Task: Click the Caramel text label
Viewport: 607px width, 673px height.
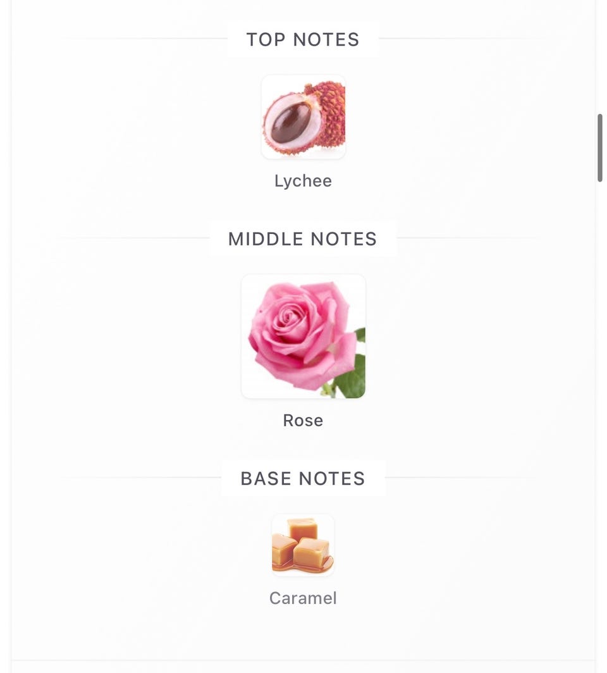Action: (303, 598)
